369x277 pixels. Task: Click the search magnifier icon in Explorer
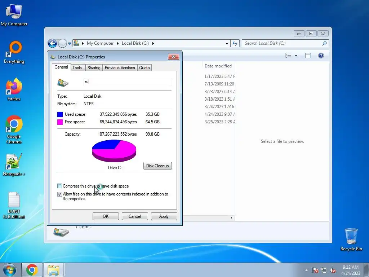click(324, 43)
